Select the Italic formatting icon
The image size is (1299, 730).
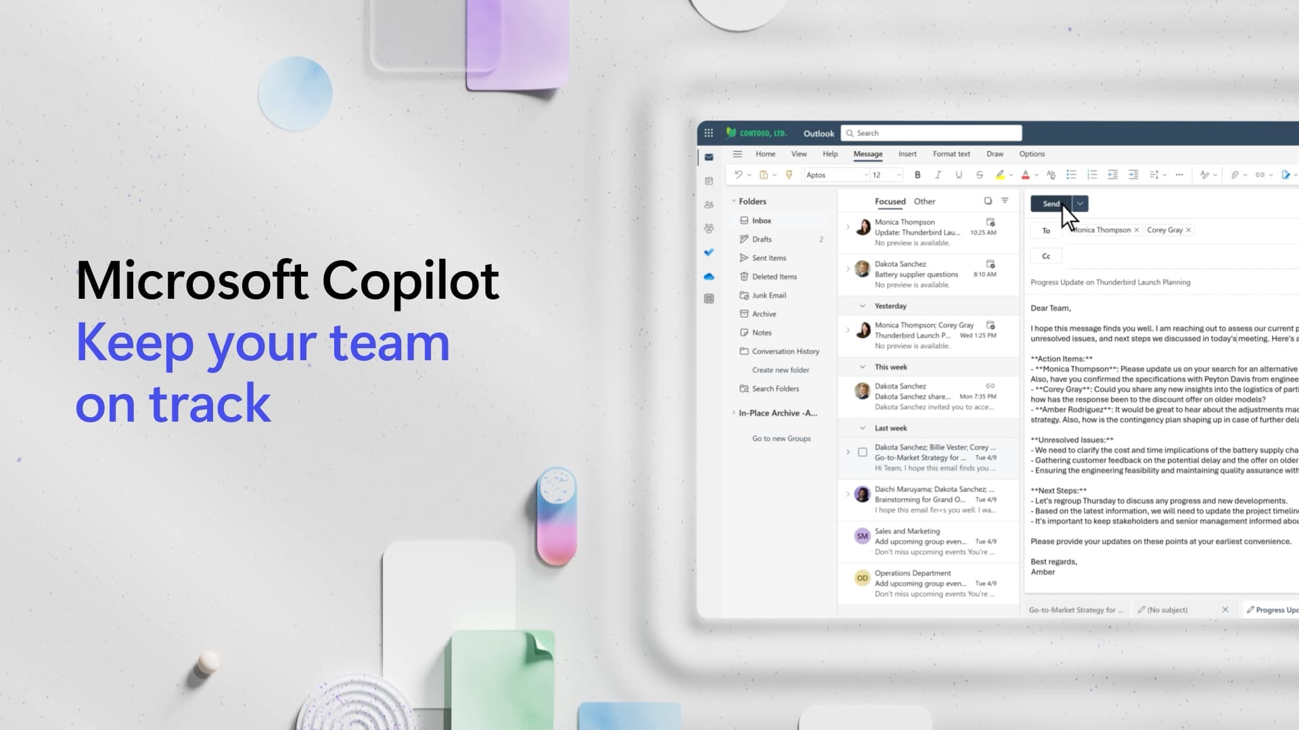point(938,174)
